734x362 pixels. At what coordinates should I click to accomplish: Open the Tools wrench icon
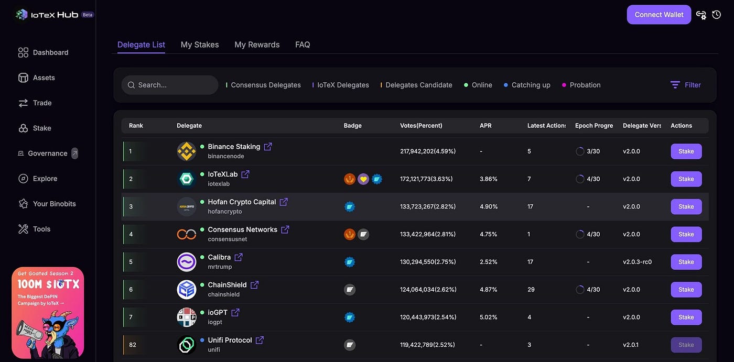coord(23,229)
